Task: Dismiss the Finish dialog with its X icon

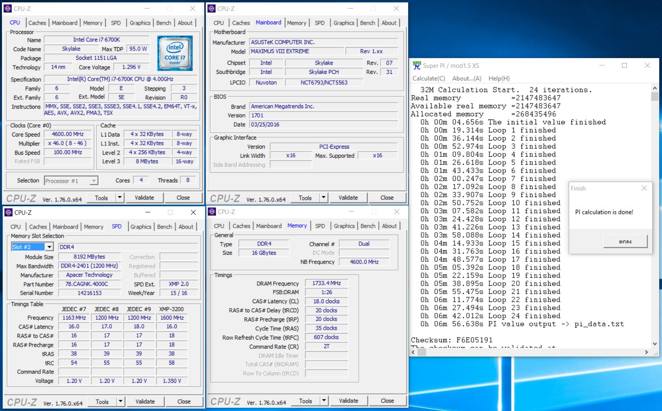Action: point(644,188)
